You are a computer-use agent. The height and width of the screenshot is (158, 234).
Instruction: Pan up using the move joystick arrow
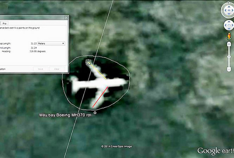229,21
